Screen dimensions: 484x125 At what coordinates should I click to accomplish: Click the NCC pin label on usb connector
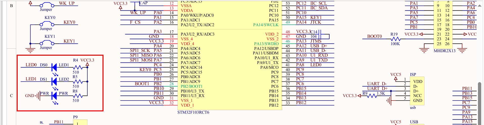(x=417, y=96)
